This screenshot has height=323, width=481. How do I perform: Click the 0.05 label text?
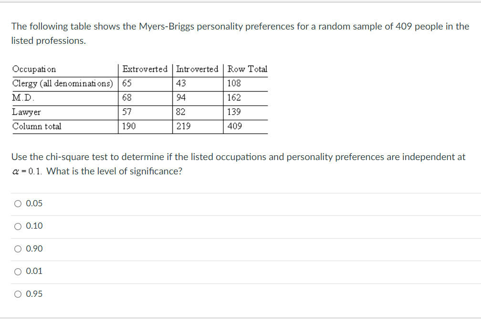(34, 203)
